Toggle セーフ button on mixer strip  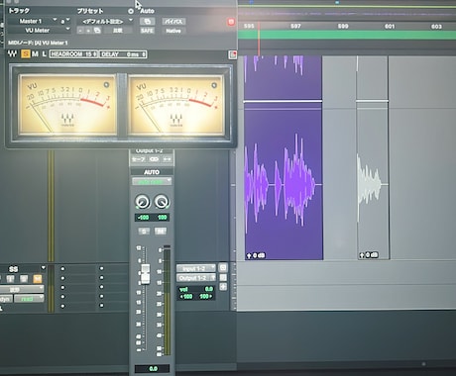pyautogui.click(x=139, y=159)
